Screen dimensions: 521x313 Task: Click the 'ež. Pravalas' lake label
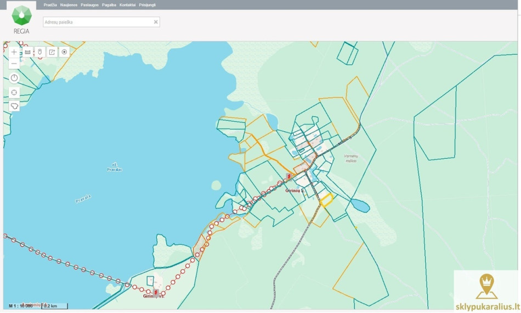115,167
